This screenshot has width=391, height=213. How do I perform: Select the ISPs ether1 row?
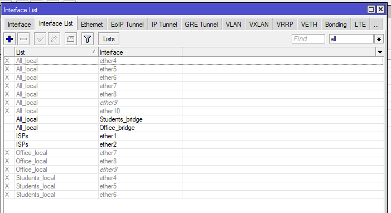coord(194,136)
